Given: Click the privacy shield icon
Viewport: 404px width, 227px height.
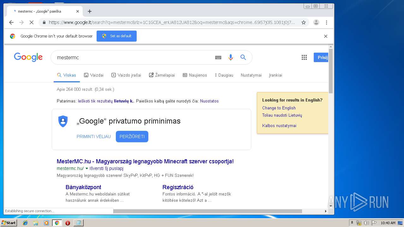Looking at the screenshot, I should [x=63, y=121].
